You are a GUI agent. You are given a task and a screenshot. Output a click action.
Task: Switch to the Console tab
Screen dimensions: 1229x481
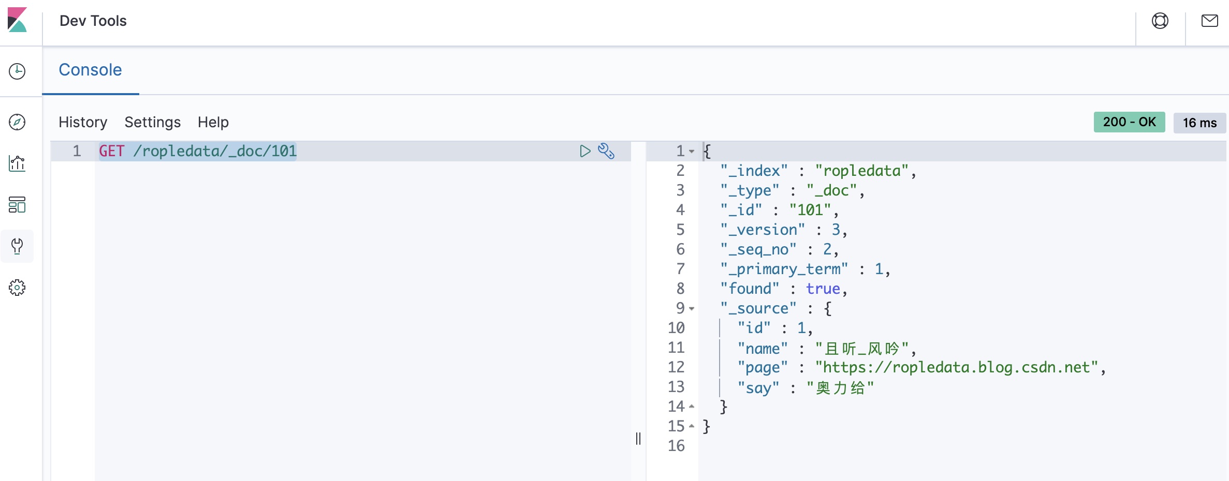[x=90, y=70]
